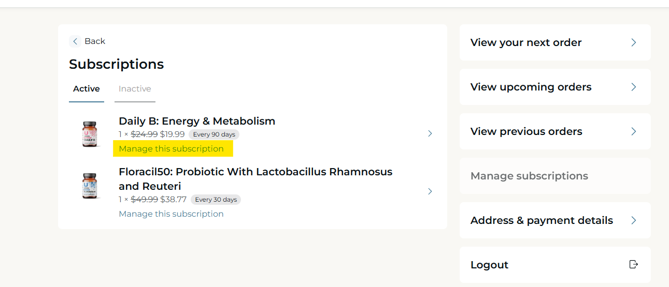Click the Every 90 days frequency badge

(214, 134)
